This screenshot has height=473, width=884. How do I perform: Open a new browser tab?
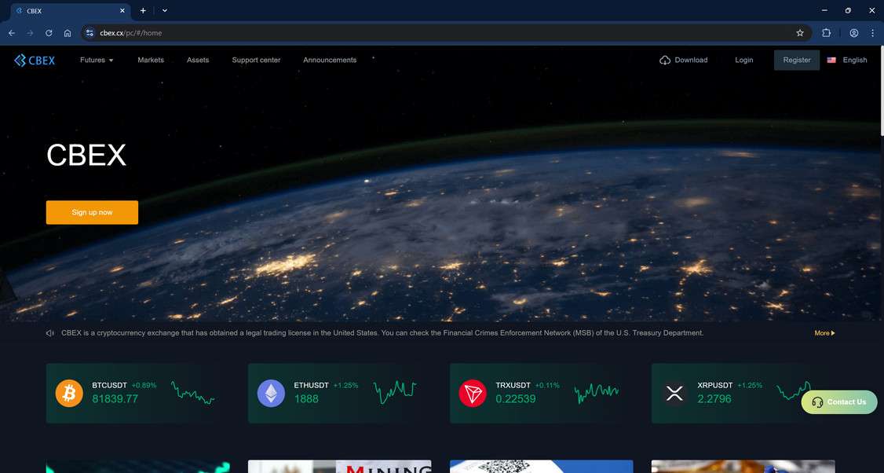tap(143, 11)
